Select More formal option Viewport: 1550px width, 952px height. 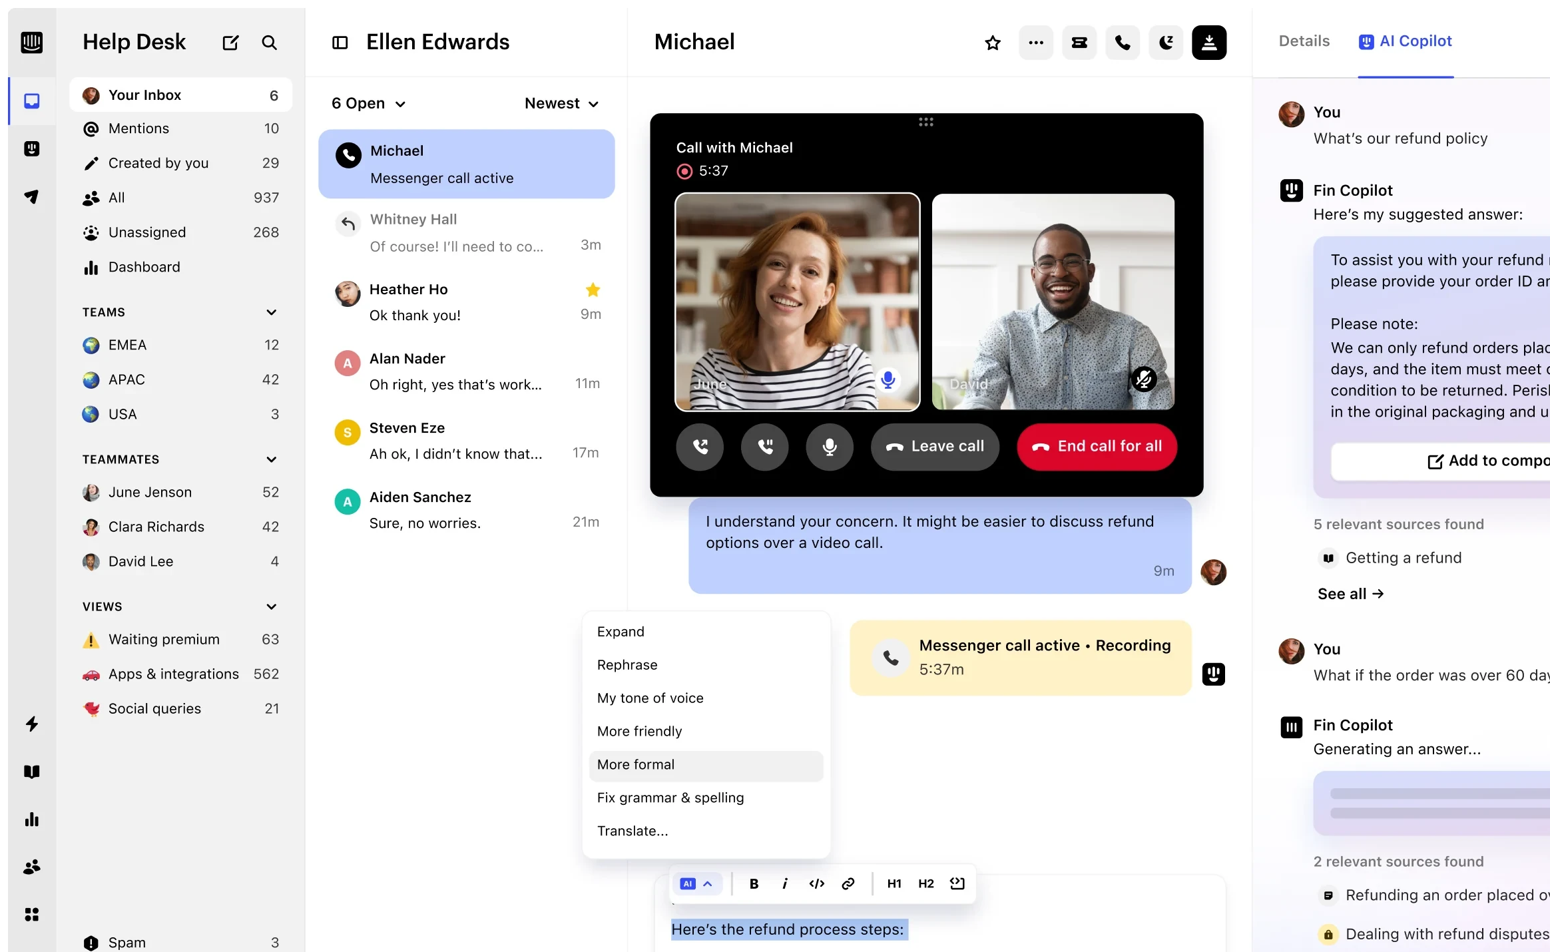(x=706, y=765)
